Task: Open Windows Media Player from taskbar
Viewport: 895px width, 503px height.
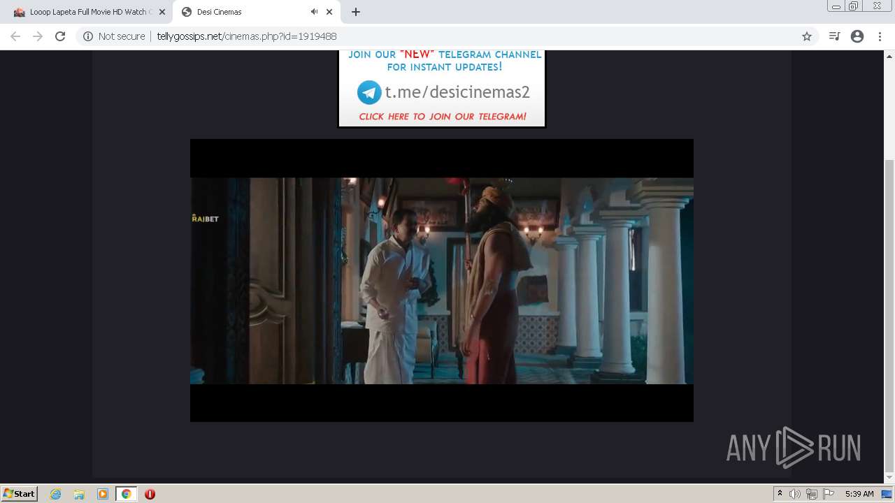Action: point(103,494)
